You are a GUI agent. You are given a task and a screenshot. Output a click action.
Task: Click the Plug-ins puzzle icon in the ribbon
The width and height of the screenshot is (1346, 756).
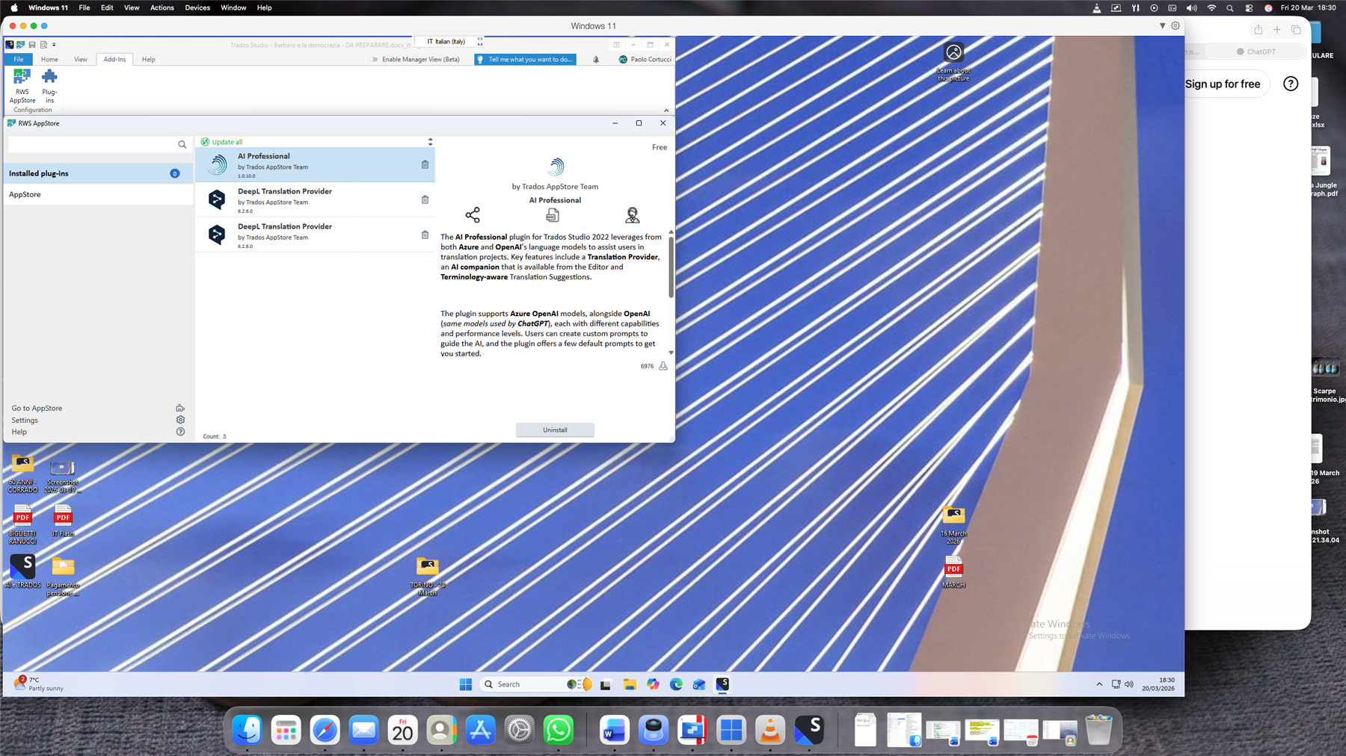(49, 84)
